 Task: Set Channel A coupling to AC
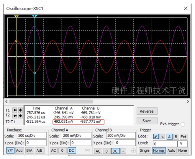(53, 150)
